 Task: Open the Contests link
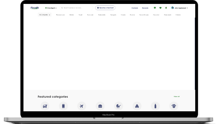[135, 8]
